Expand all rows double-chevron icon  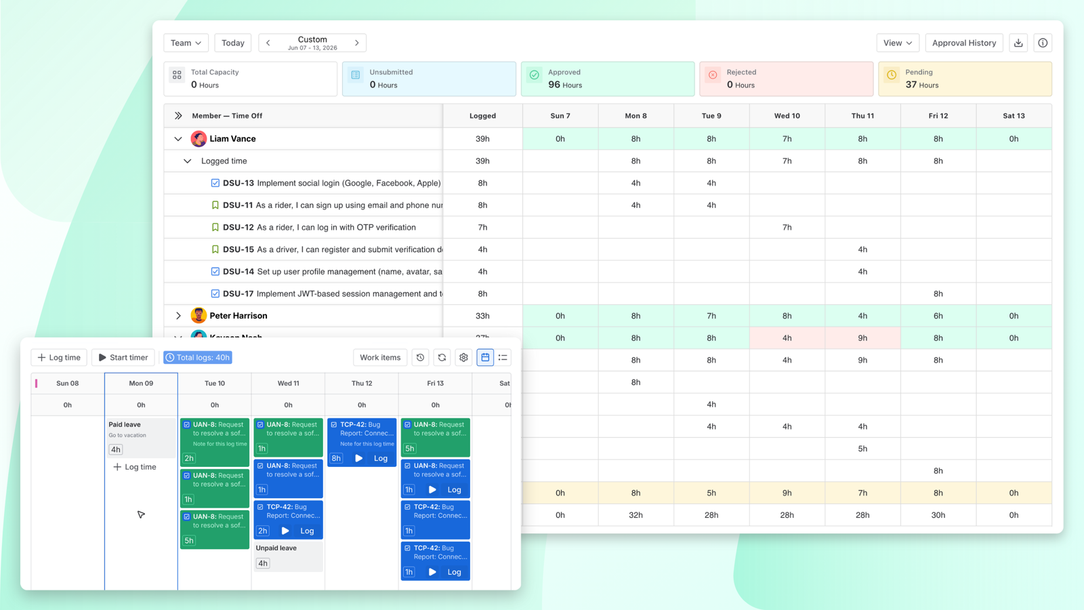tap(178, 116)
